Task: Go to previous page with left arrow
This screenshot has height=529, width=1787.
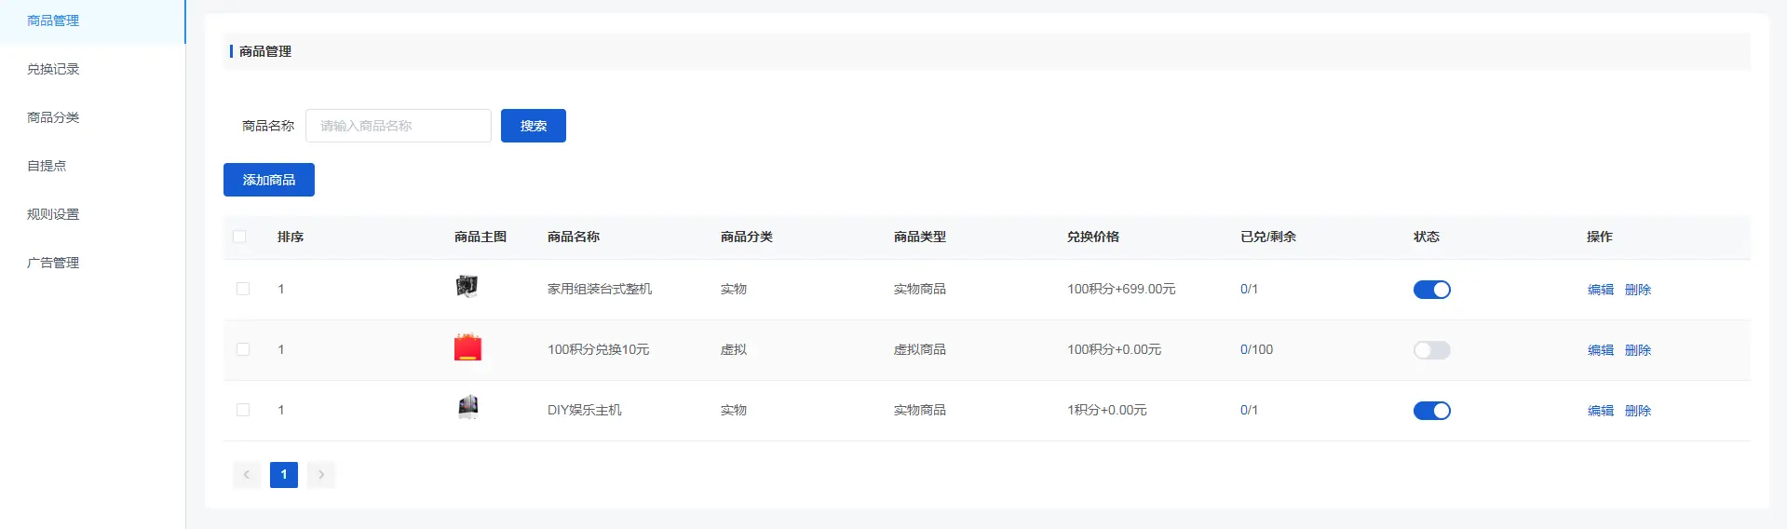Action: (x=247, y=475)
